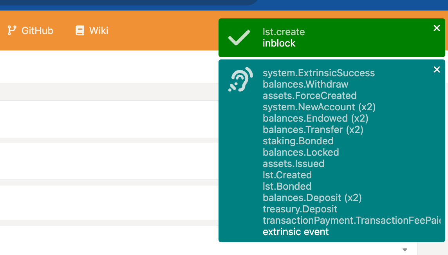Open the GitHub link
The height and width of the screenshot is (255, 448).
tap(37, 31)
